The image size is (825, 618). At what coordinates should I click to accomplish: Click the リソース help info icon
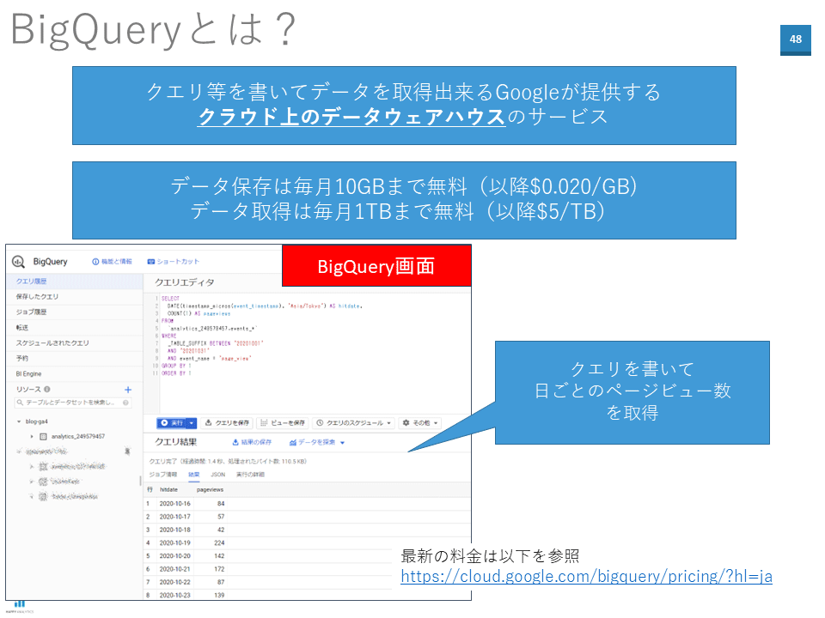pyautogui.click(x=47, y=390)
